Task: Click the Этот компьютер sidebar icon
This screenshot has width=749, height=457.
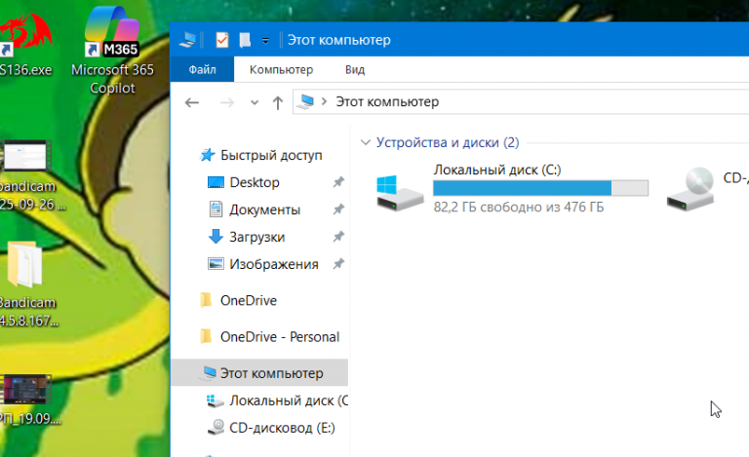Action: click(209, 373)
